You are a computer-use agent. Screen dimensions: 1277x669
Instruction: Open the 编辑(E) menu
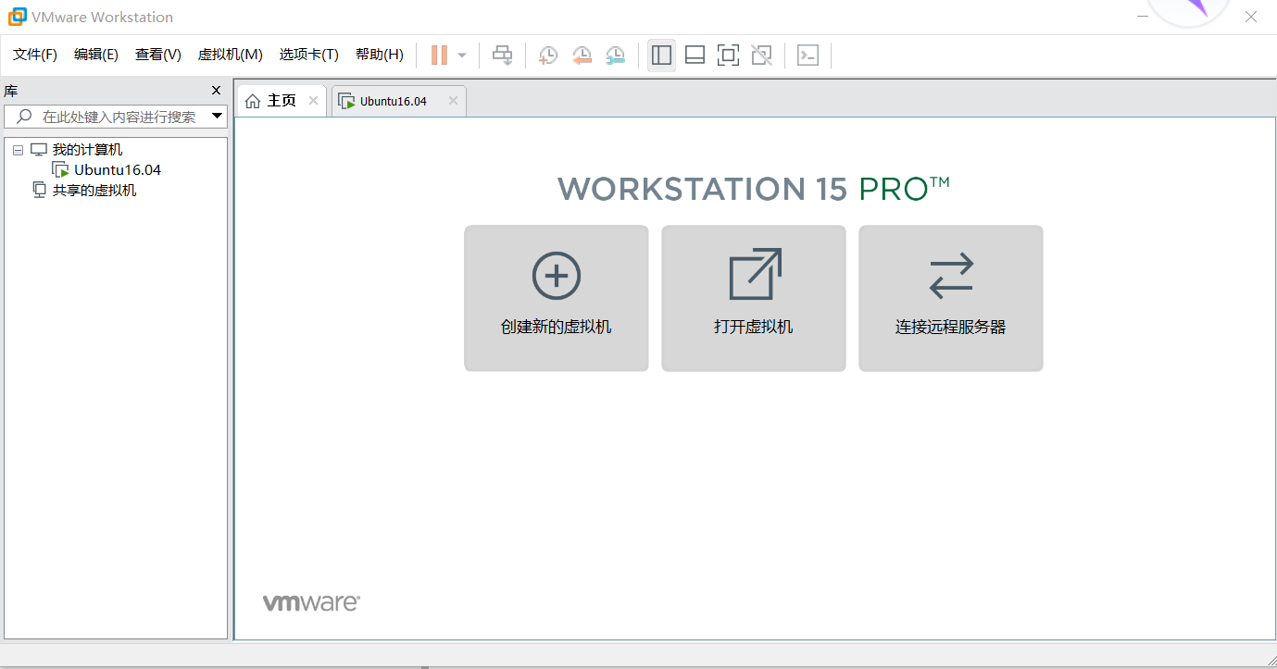click(x=96, y=55)
